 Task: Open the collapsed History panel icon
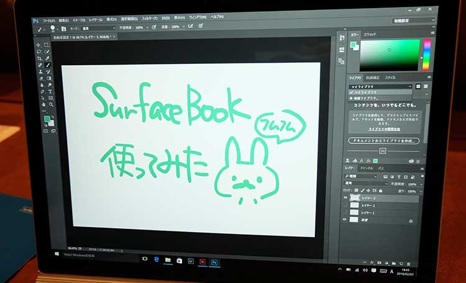pyautogui.click(x=342, y=38)
